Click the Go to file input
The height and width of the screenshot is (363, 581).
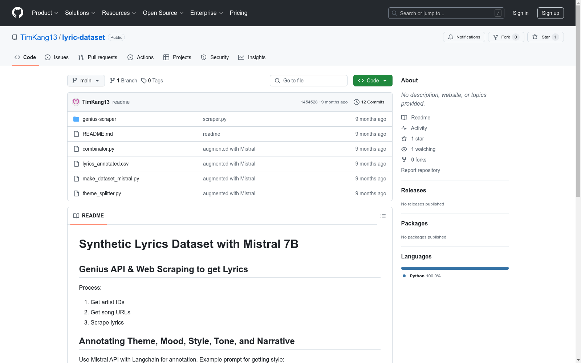(x=309, y=81)
